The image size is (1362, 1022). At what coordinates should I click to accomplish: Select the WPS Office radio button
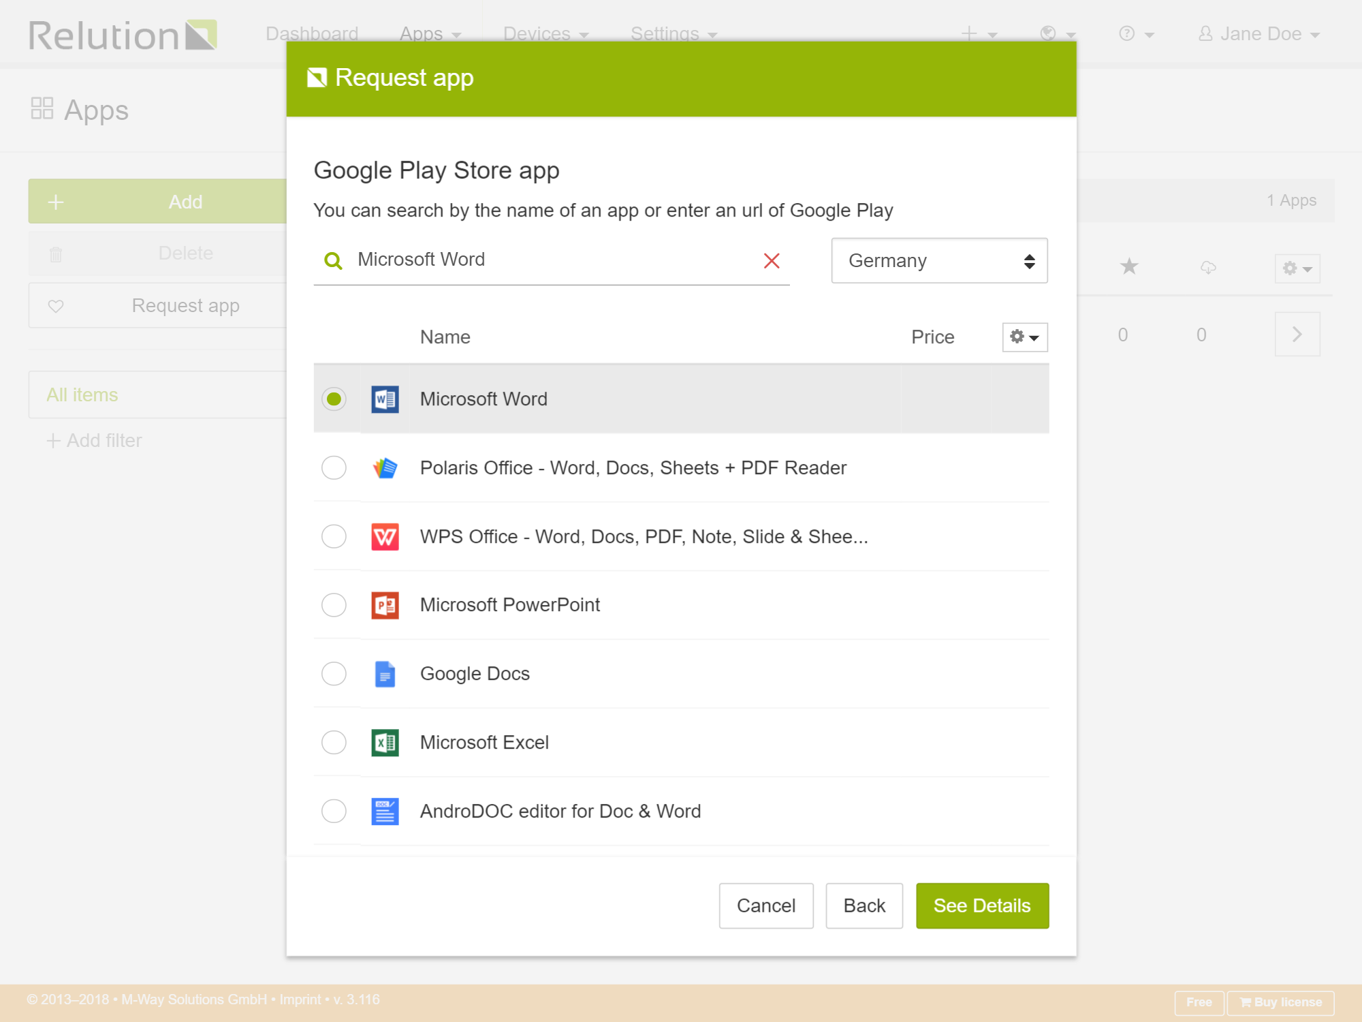coord(334,536)
